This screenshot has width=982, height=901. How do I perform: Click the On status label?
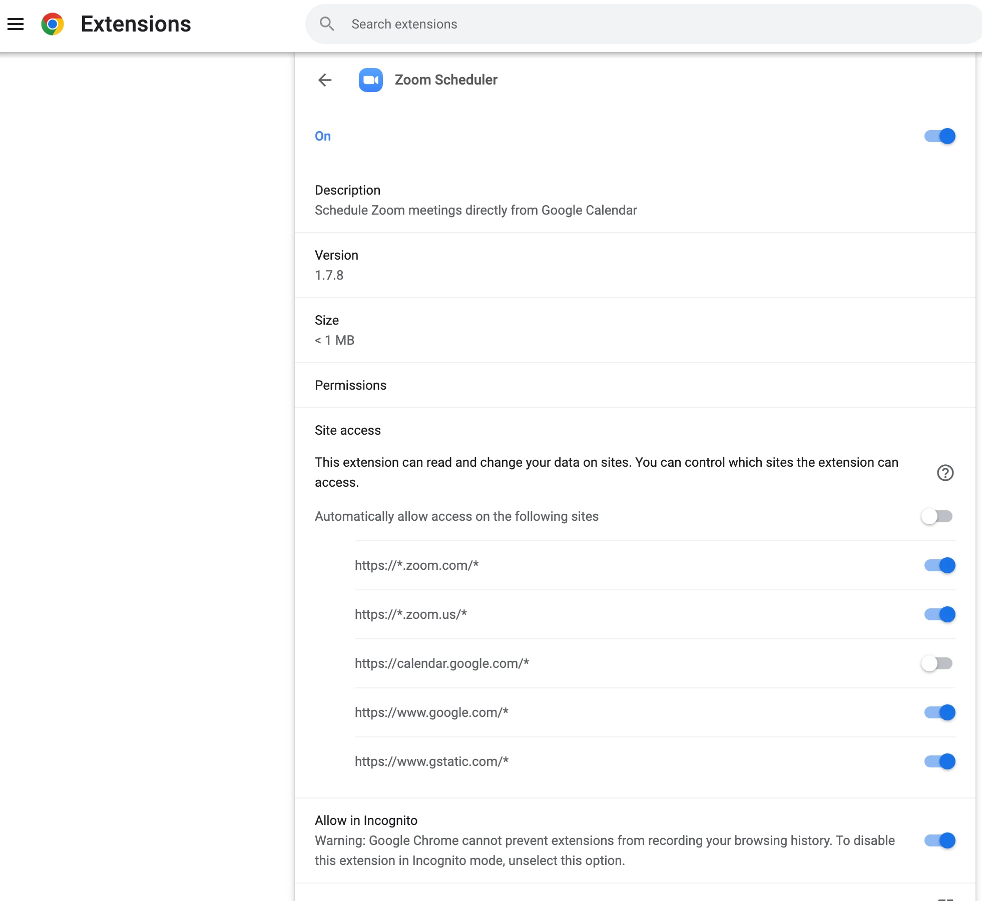click(x=323, y=136)
